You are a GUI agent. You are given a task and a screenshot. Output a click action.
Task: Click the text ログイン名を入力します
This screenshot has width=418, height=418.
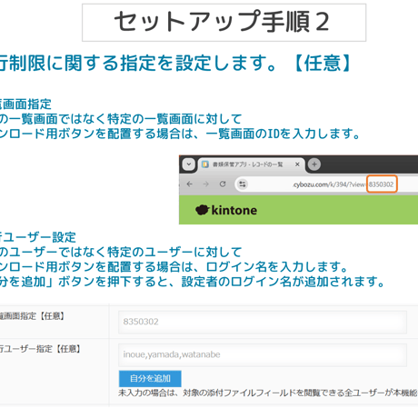pos(277,267)
